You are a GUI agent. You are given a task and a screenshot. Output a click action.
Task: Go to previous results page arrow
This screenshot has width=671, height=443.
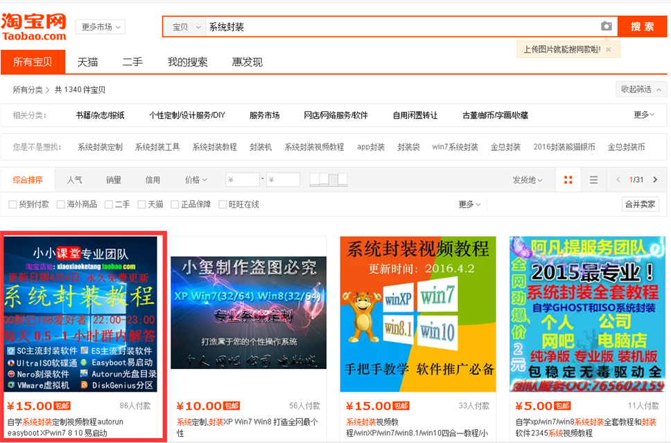coord(618,180)
